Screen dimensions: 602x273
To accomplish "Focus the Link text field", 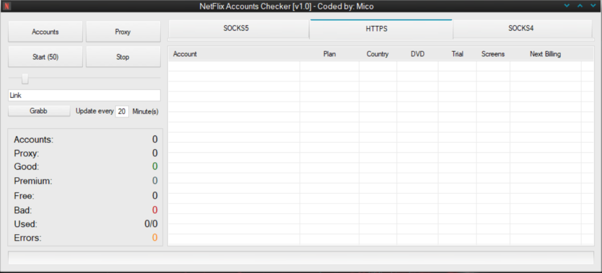I will tap(84, 95).
